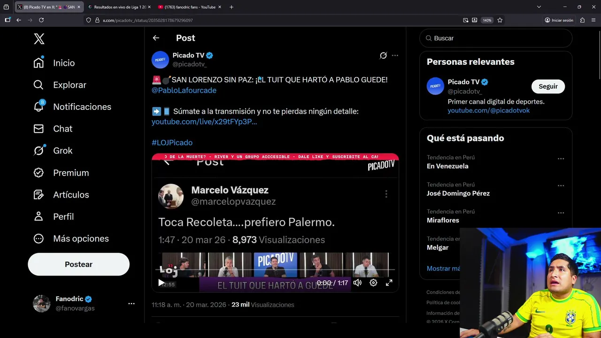Mute the video volume icon
This screenshot has width=601, height=338.
tap(357, 283)
